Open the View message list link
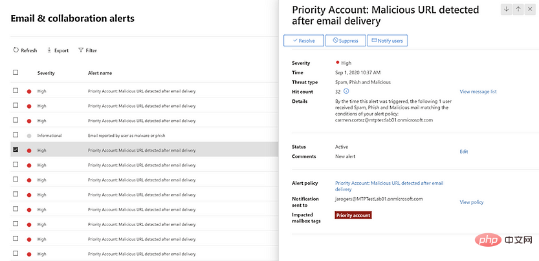Image resolution: width=539 pixels, height=261 pixels. pos(478,92)
